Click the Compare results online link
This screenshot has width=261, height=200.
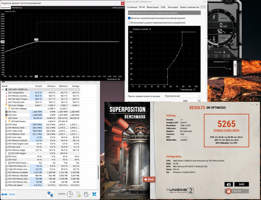point(226,130)
